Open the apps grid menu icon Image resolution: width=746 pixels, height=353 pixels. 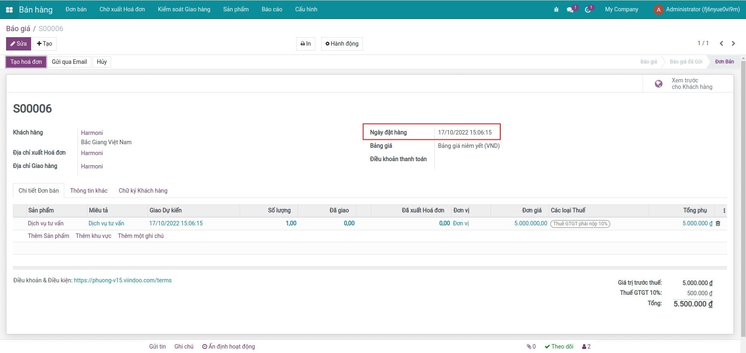[x=9, y=10]
